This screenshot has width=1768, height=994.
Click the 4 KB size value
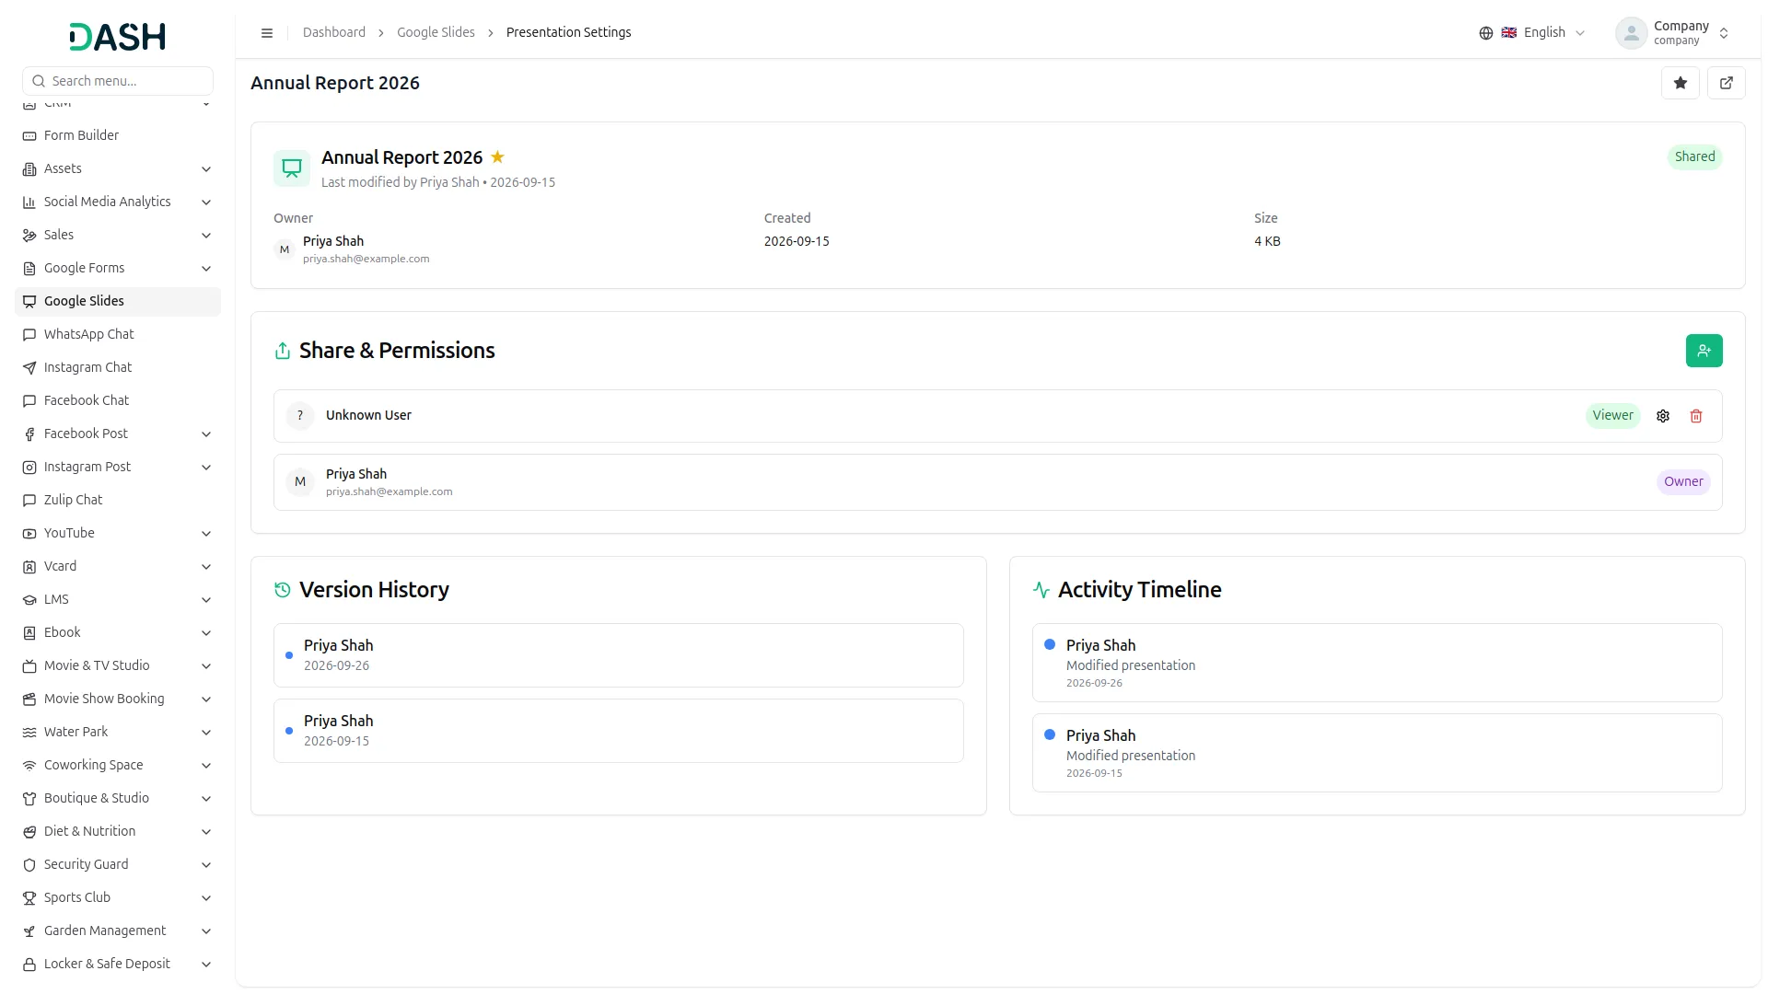[1267, 241]
